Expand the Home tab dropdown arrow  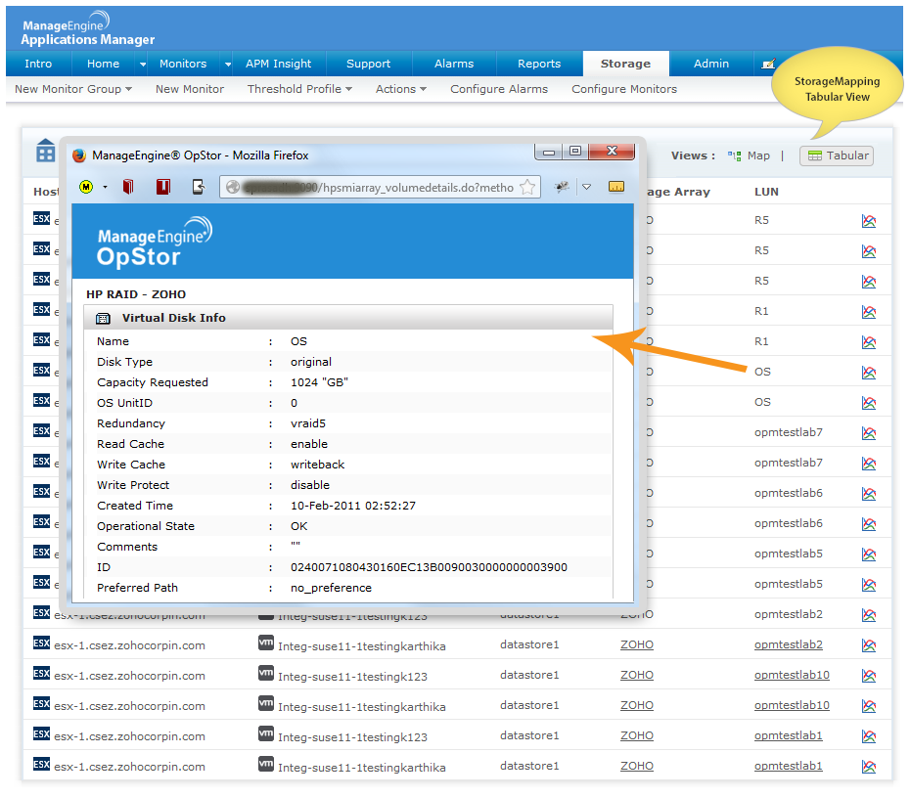coord(142,64)
